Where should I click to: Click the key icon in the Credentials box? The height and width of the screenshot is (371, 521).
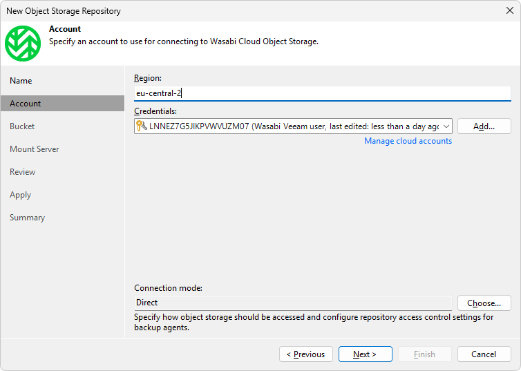[142, 126]
